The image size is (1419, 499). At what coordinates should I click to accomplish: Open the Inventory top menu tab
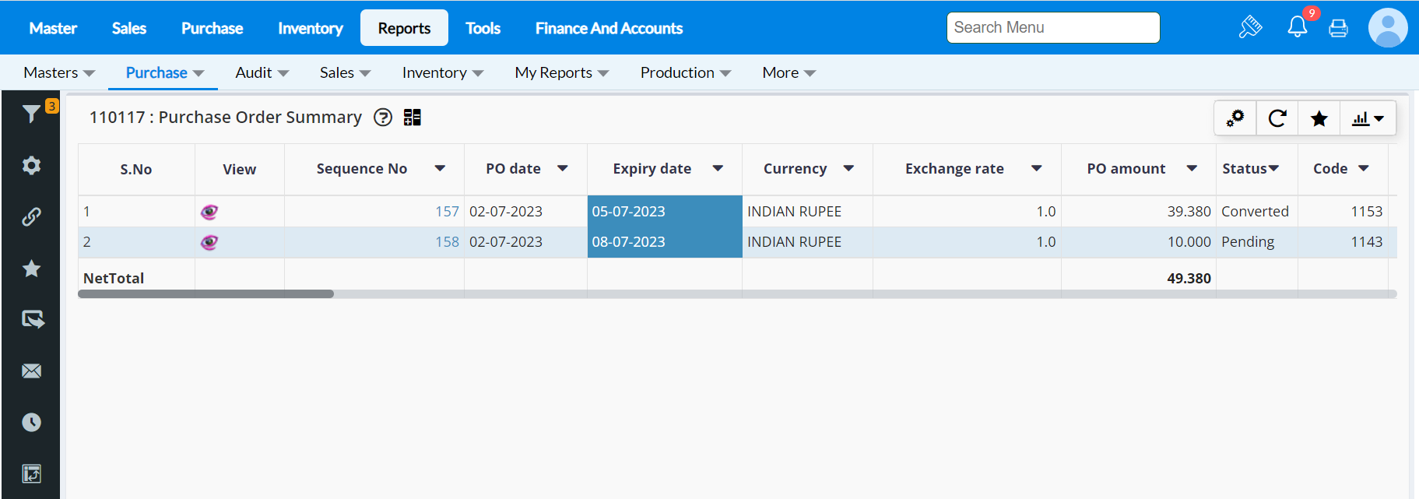(x=310, y=28)
